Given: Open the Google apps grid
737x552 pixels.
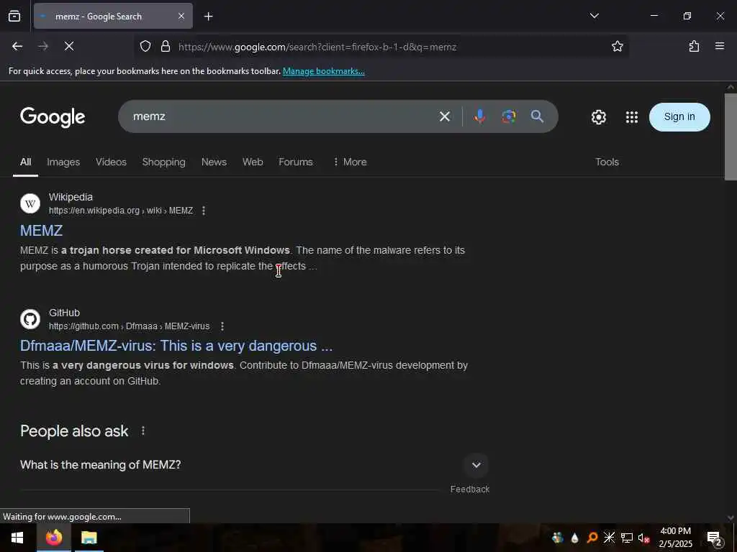Looking at the screenshot, I should (x=632, y=117).
